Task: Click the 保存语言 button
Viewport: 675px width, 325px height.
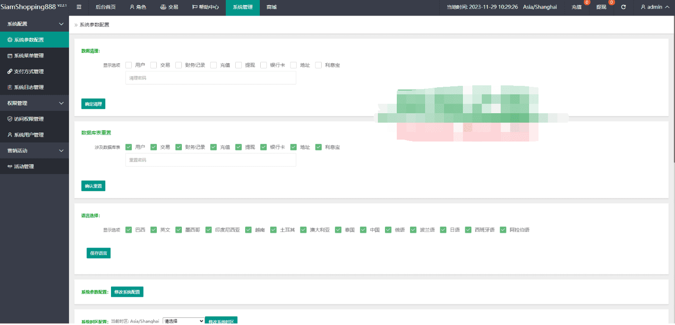Action: click(98, 253)
